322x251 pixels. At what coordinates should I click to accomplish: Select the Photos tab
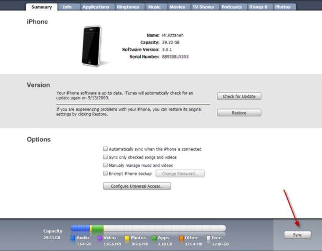(283, 7)
